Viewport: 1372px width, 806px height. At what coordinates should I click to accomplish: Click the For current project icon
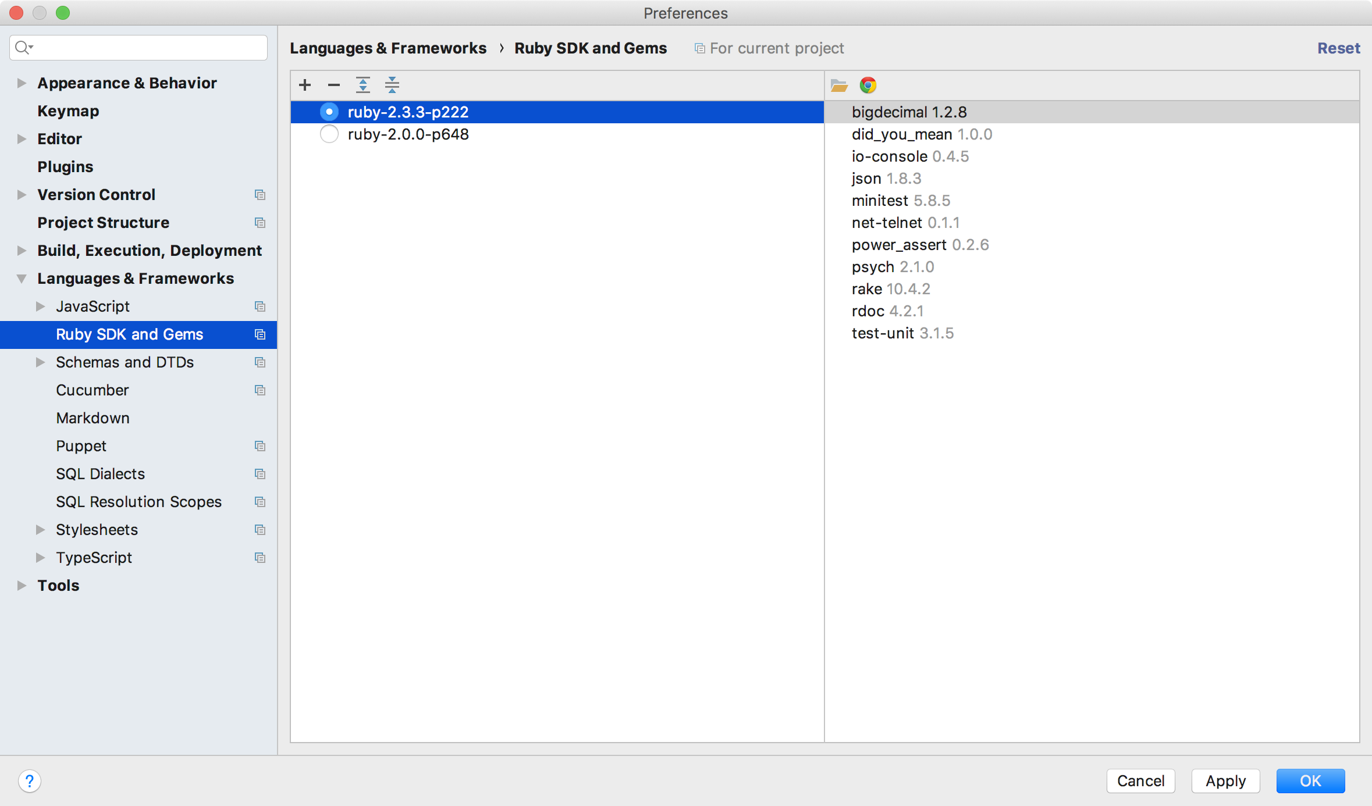(699, 48)
